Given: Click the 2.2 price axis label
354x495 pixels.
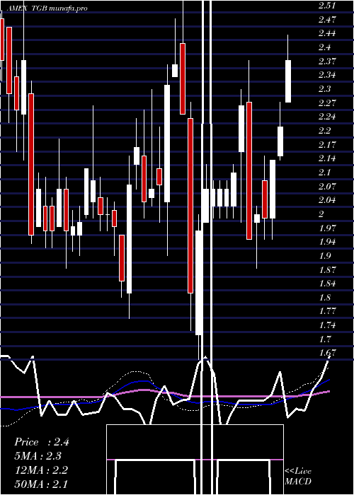Looking at the screenshot, I should [x=324, y=131].
